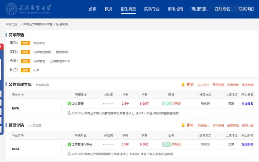The image size is (259, 162).
Task: Click the 学位证 badge in MPA row
Action: (x=167, y=104)
